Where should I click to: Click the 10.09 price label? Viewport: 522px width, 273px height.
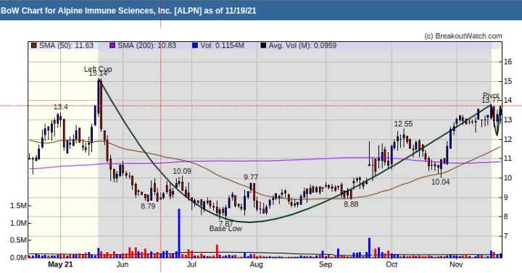[x=182, y=171]
